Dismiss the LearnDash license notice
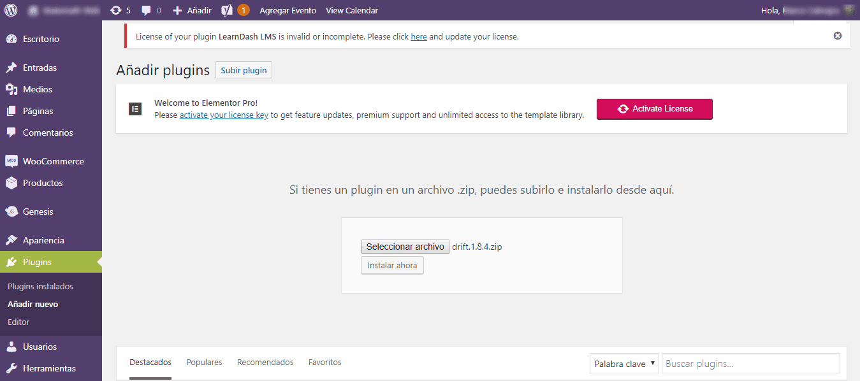The height and width of the screenshot is (381, 860). pos(838,36)
